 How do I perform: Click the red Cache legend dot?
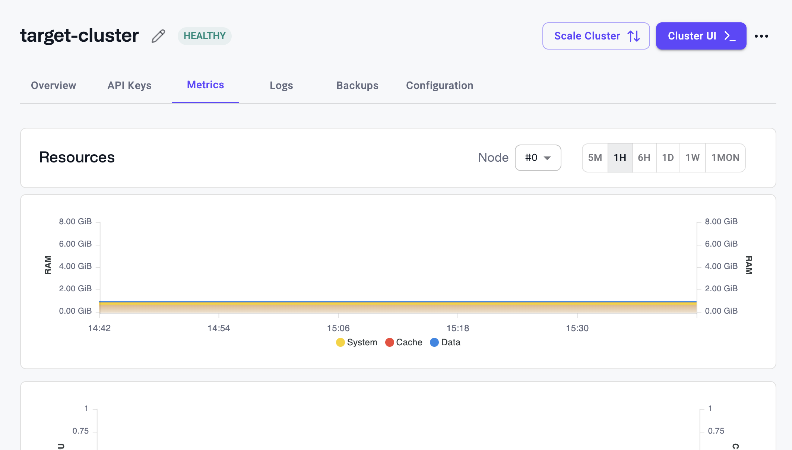click(390, 342)
